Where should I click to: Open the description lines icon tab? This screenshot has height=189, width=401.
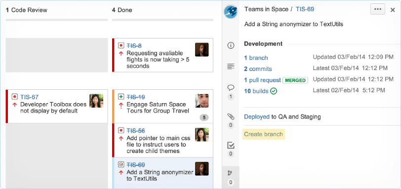click(231, 67)
